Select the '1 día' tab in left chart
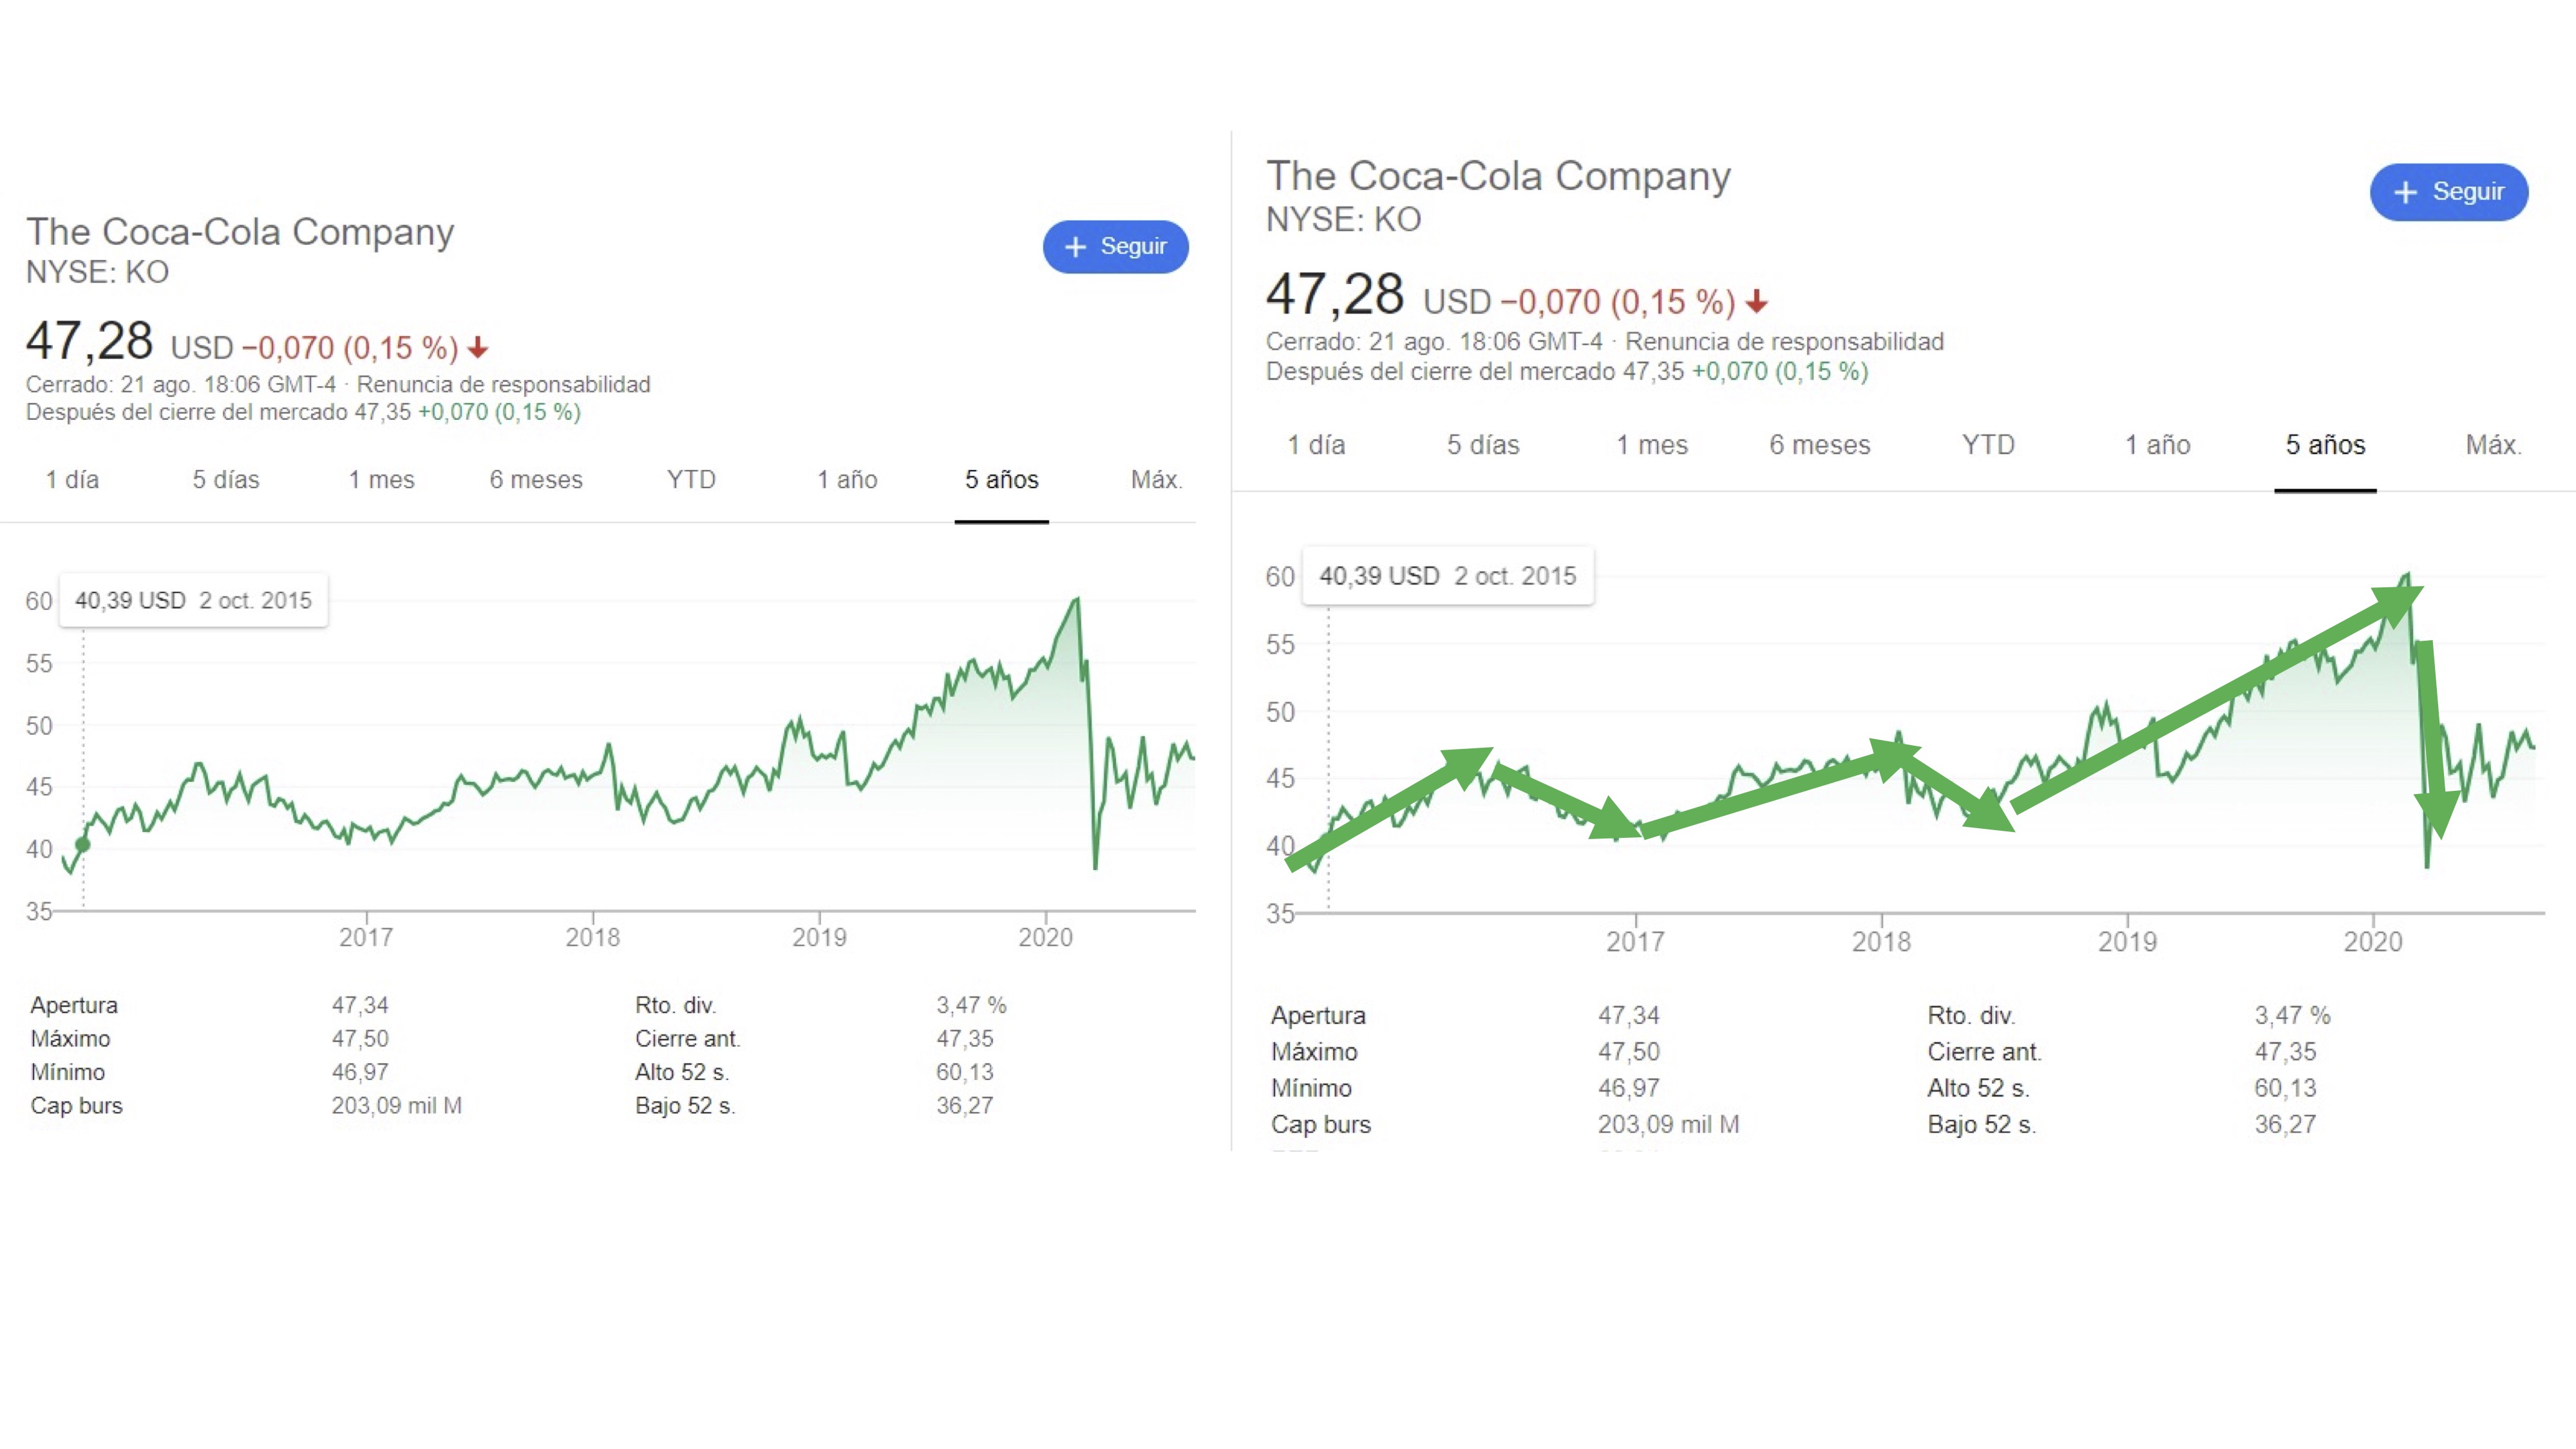Viewport: 2576px width, 1449px height. coord(72,480)
